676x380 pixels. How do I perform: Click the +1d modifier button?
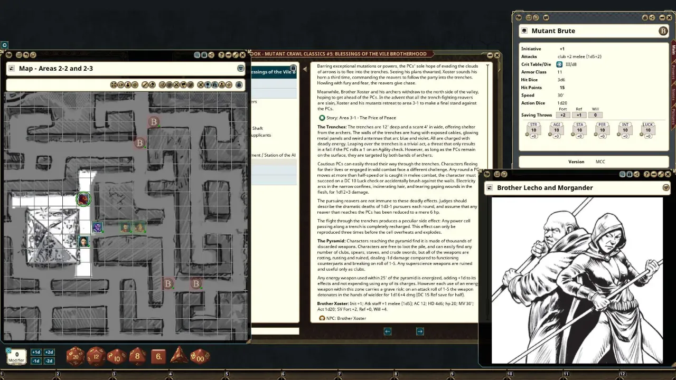pos(36,352)
